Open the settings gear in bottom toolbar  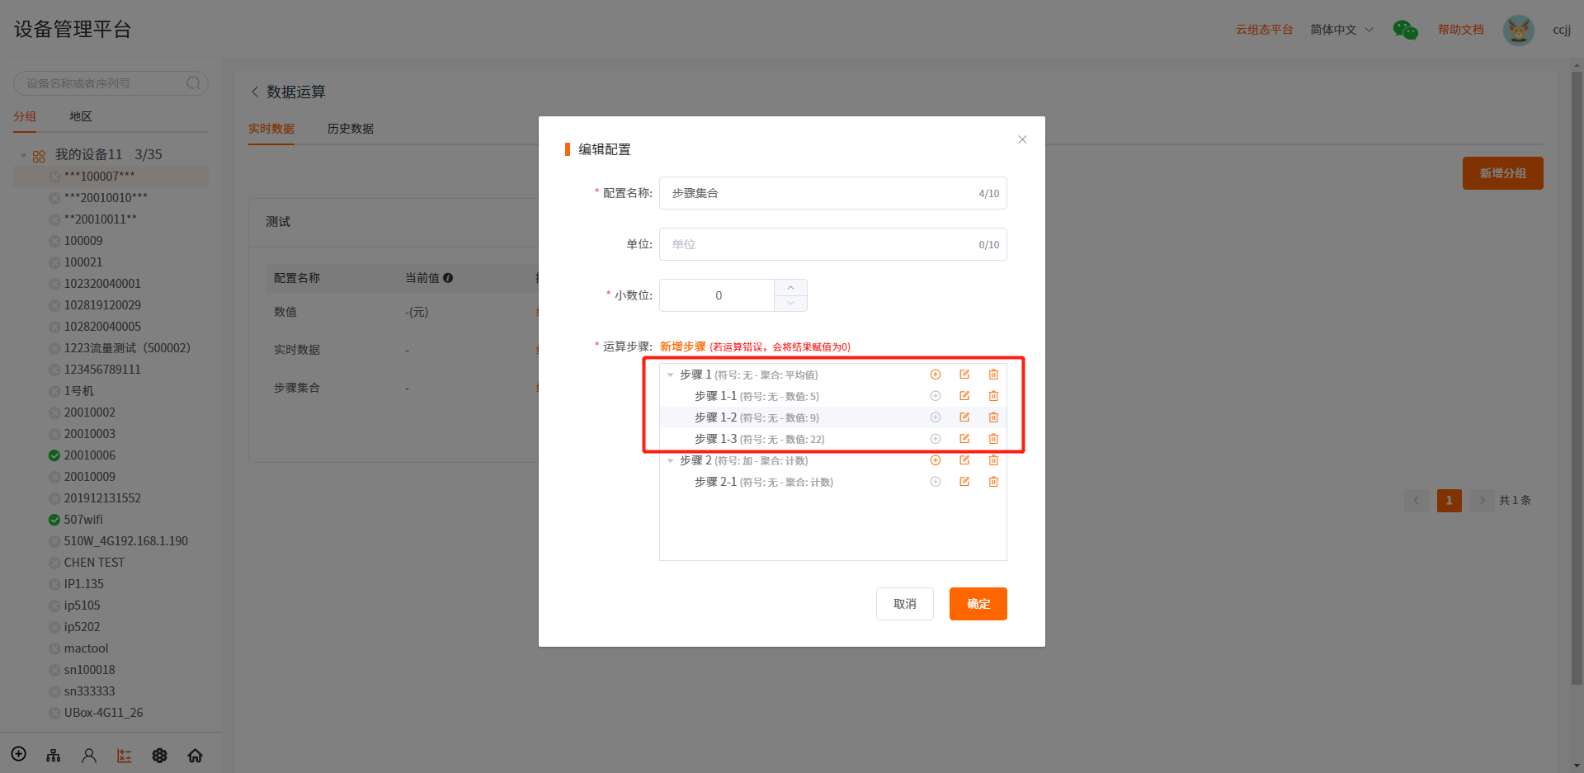160,756
